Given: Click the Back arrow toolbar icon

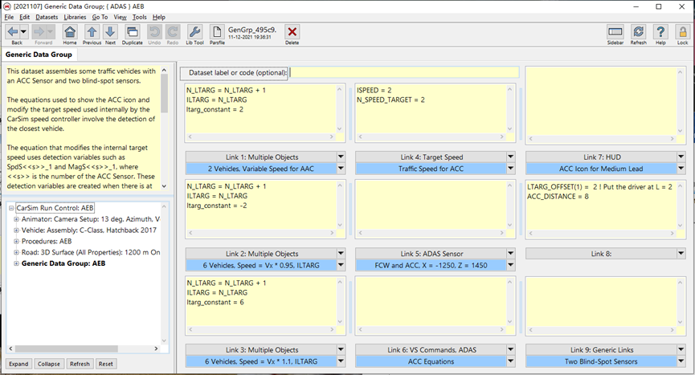Looking at the screenshot, I should (x=13, y=32).
